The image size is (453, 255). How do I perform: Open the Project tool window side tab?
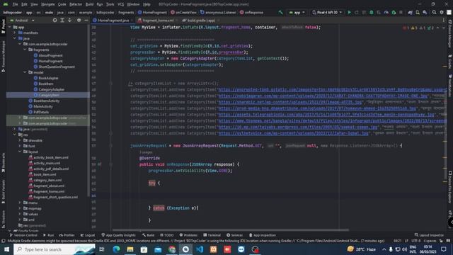click(x=3, y=27)
